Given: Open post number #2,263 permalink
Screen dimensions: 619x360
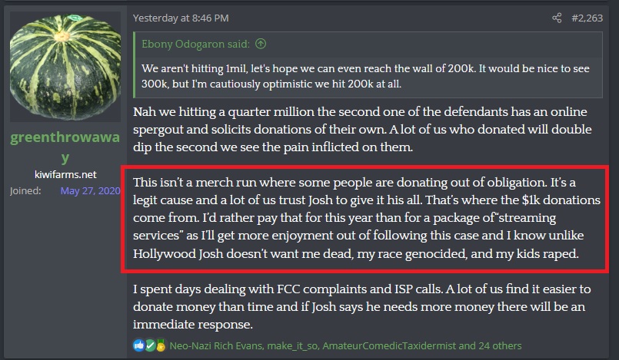Looking at the screenshot, I should pos(589,18).
